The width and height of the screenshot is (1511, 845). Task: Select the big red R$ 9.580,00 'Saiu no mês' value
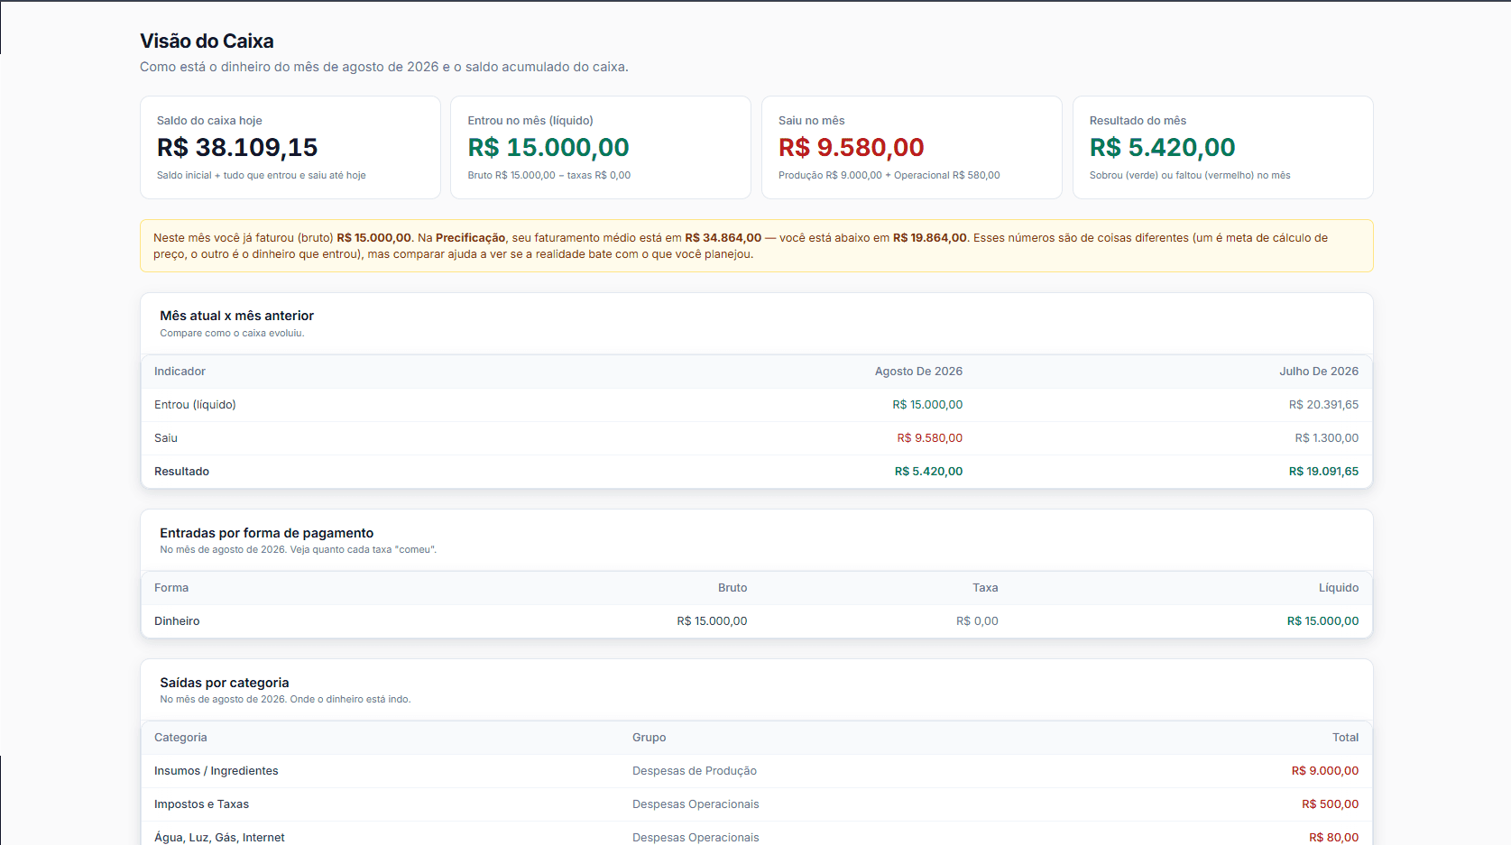coord(852,147)
